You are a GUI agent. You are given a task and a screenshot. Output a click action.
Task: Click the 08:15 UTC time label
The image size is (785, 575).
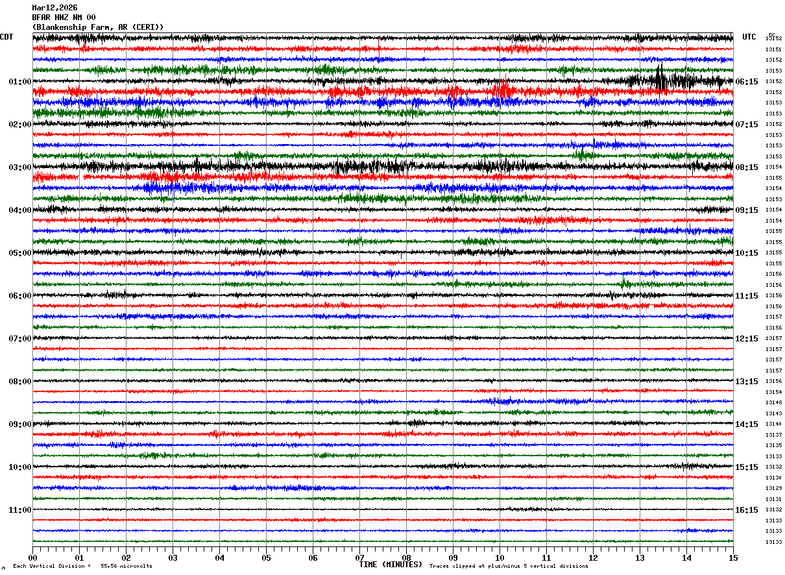(747, 167)
